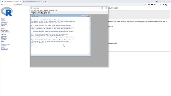
Task: Click the red circular extension icon
Action: pos(149,5)
